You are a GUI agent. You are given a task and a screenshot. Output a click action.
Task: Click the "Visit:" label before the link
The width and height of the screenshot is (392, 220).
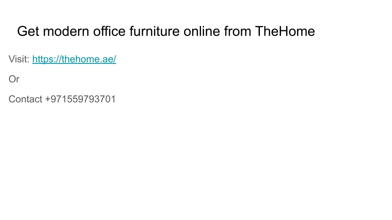[x=19, y=59]
